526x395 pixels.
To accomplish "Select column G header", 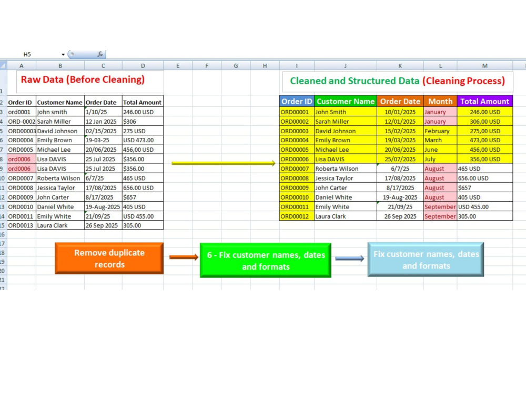I will pyautogui.click(x=236, y=66).
